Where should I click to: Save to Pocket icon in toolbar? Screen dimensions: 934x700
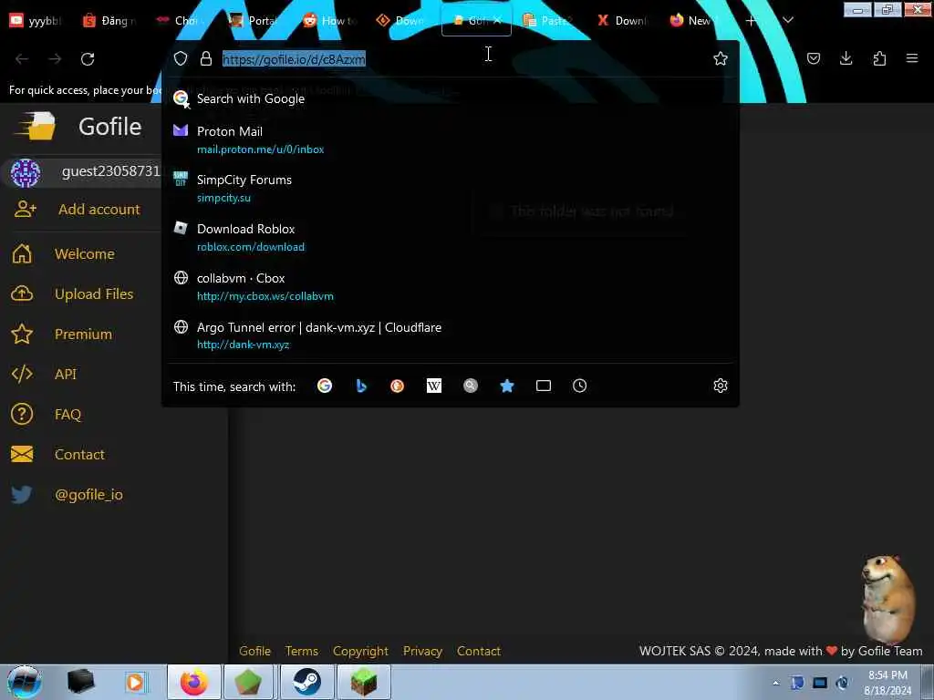click(813, 58)
